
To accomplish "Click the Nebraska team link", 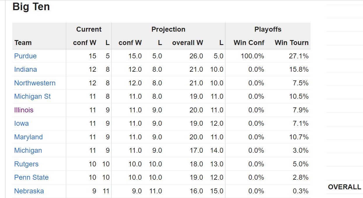I will [29, 191].
